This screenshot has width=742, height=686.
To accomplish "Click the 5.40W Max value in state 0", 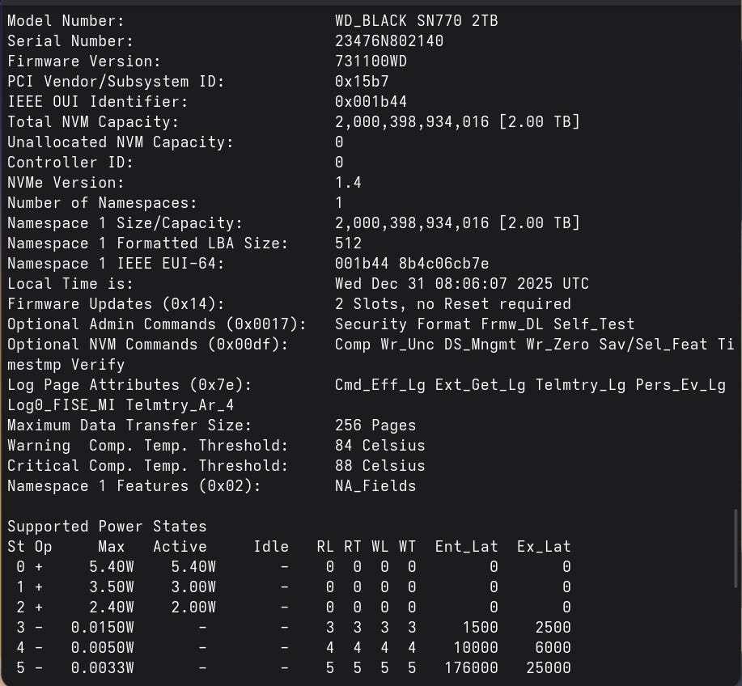I will tap(112, 567).
